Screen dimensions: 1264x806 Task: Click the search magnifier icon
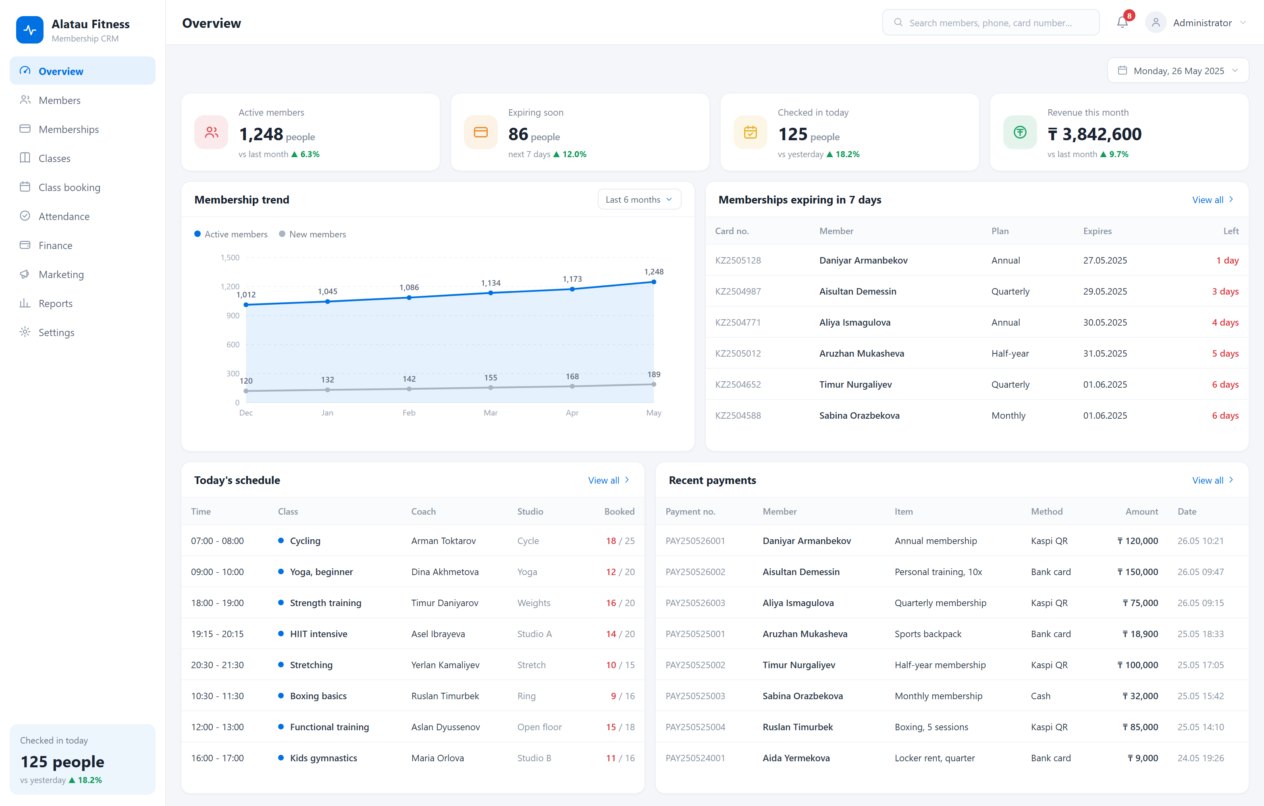click(898, 23)
